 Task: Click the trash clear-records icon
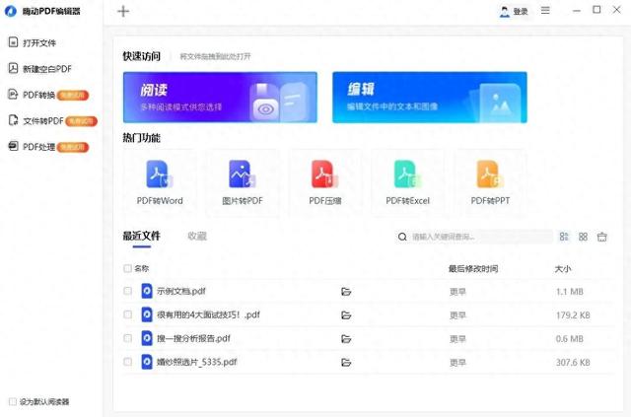coord(602,237)
